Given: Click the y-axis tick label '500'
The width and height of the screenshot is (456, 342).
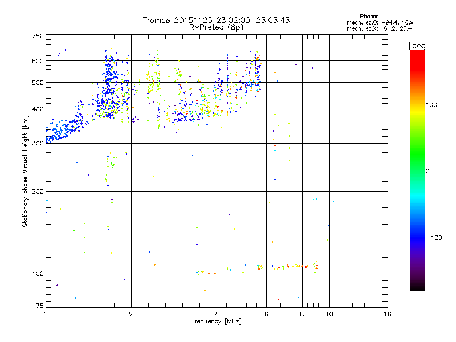Looking at the screenshot, I should click(x=38, y=83).
